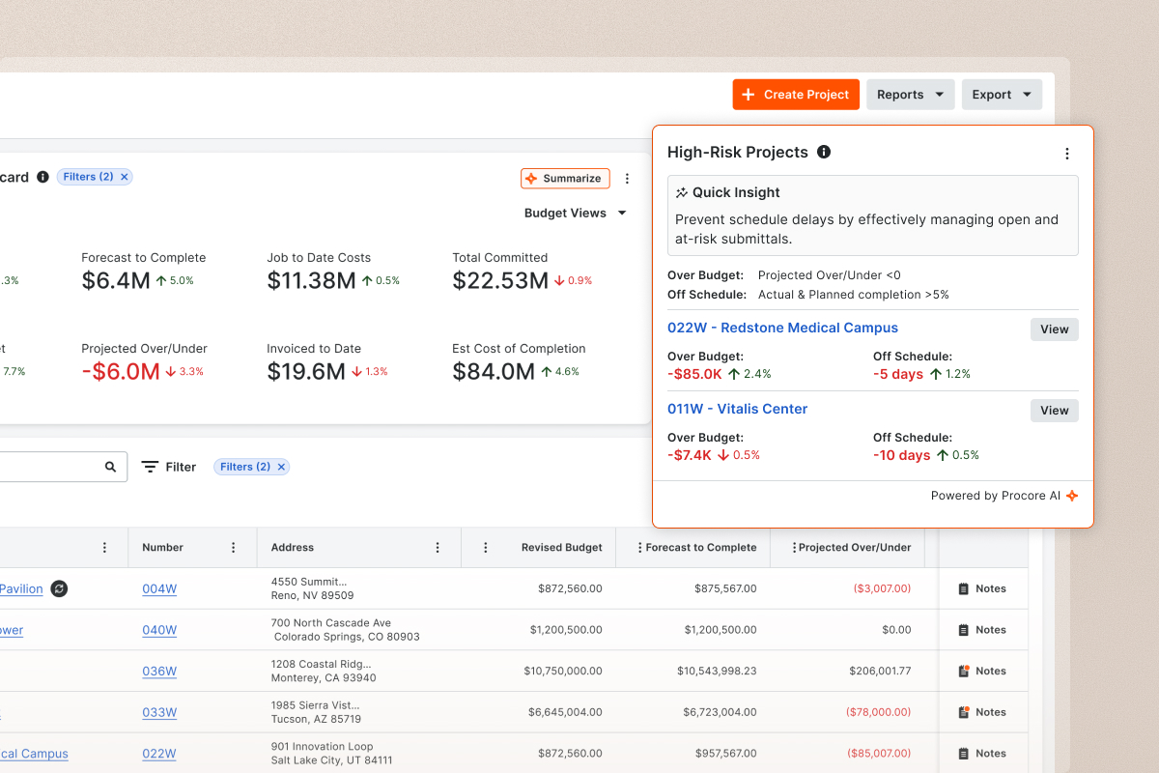The image size is (1159, 773).
Task: Sort by the Number column header
Action: click(x=162, y=548)
